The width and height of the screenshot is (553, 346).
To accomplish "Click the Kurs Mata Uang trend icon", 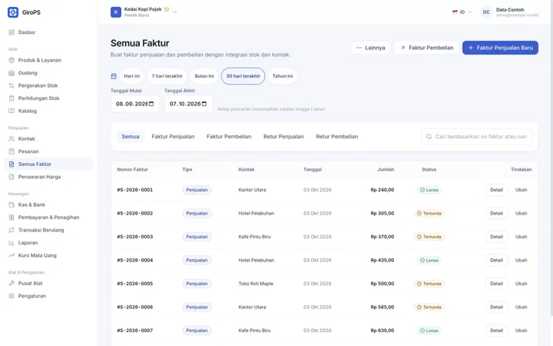I will [x=12, y=256].
